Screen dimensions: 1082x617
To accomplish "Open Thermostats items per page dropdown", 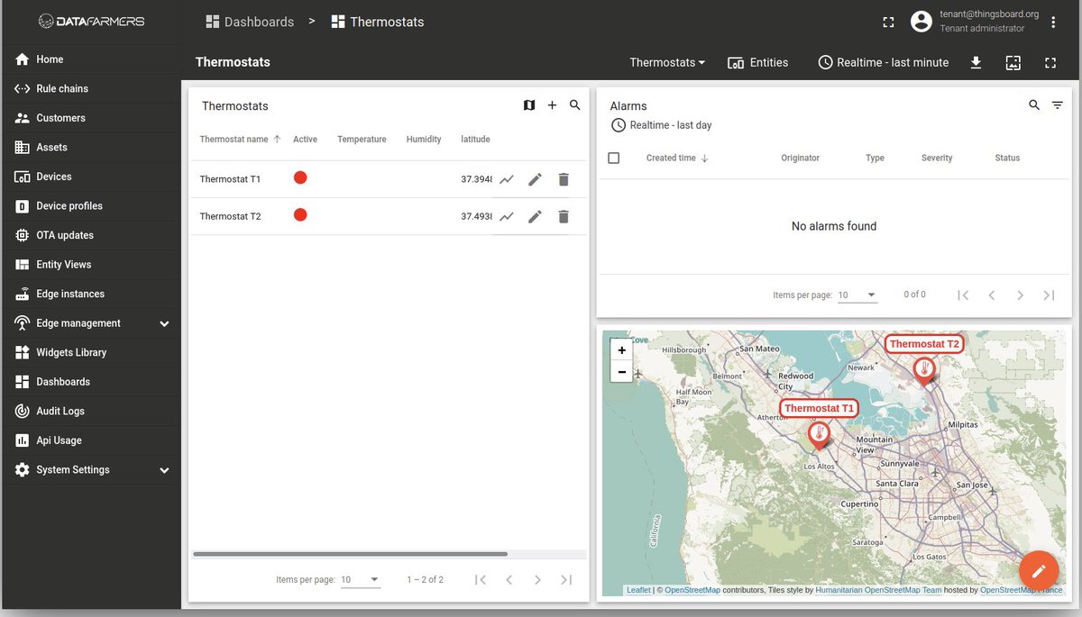I will 361,579.
